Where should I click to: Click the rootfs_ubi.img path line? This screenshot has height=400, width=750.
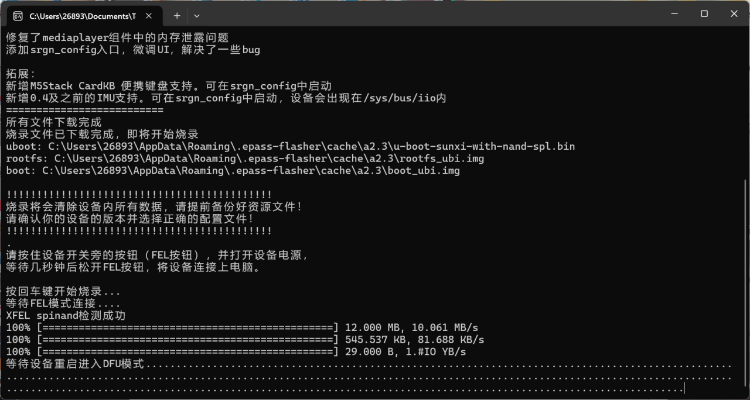point(245,158)
